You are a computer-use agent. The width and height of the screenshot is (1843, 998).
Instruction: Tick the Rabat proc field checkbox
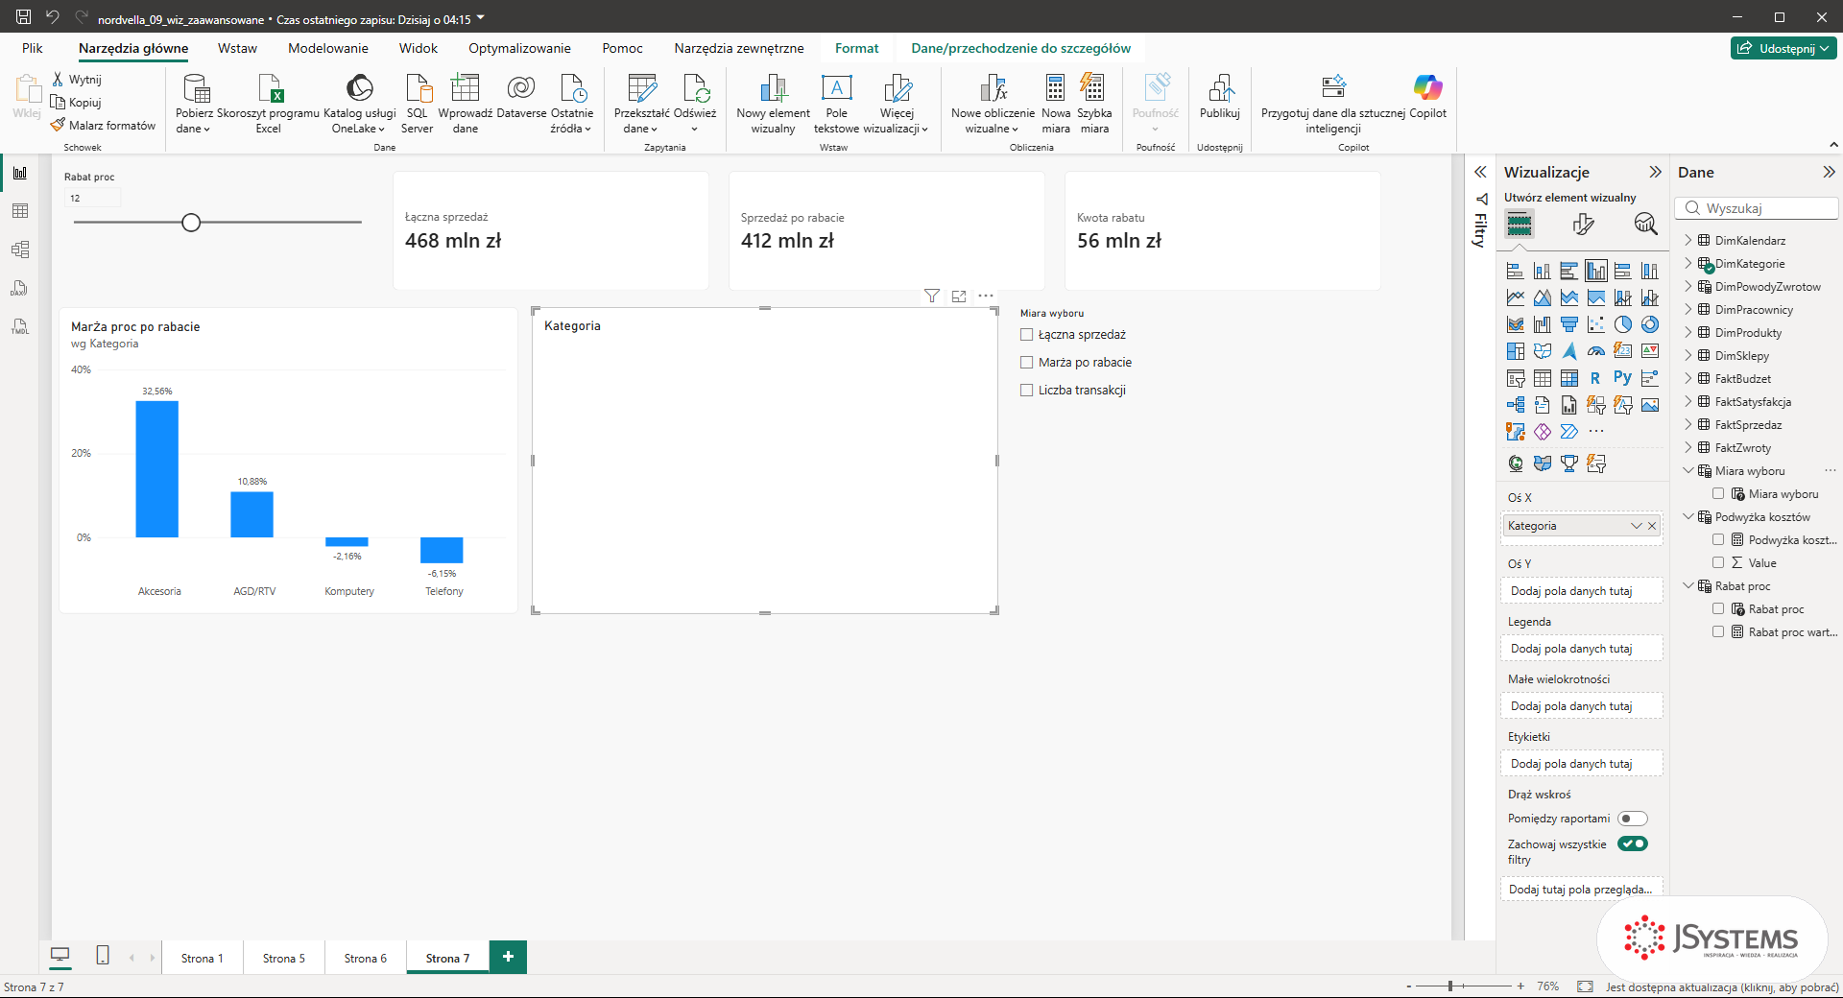[1718, 609]
